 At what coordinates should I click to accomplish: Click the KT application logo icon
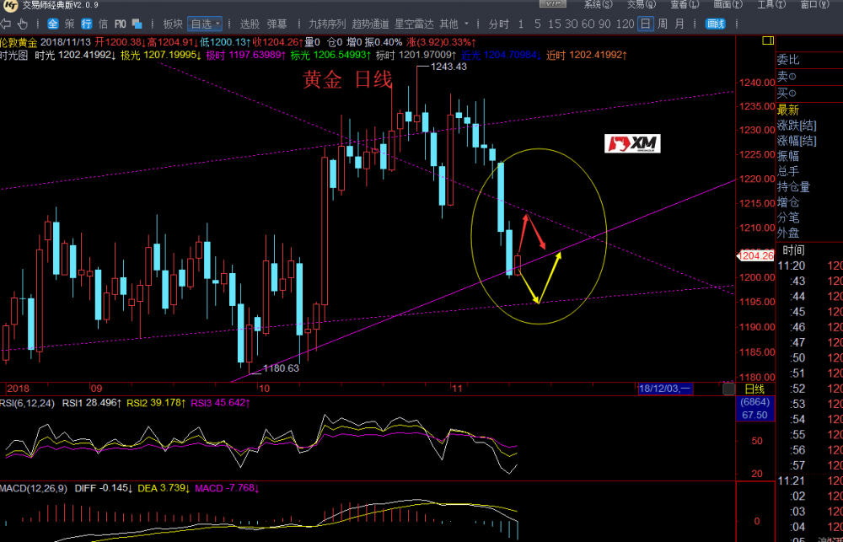[10, 5]
